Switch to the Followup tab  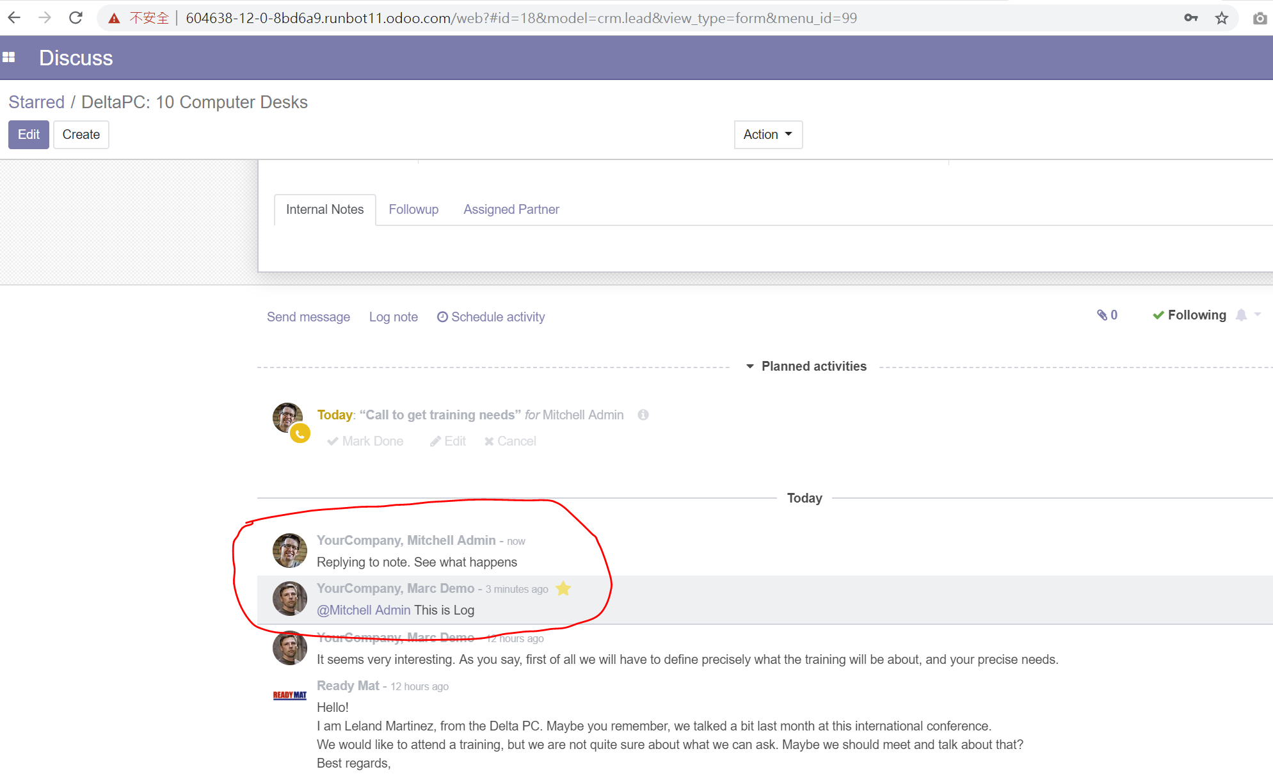(x=413, y=209)
